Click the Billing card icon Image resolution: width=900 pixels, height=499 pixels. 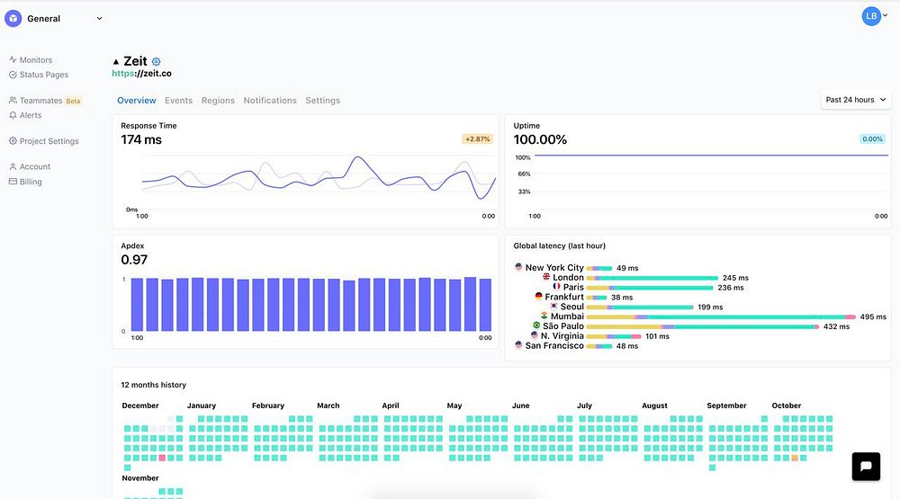[13, 182]
